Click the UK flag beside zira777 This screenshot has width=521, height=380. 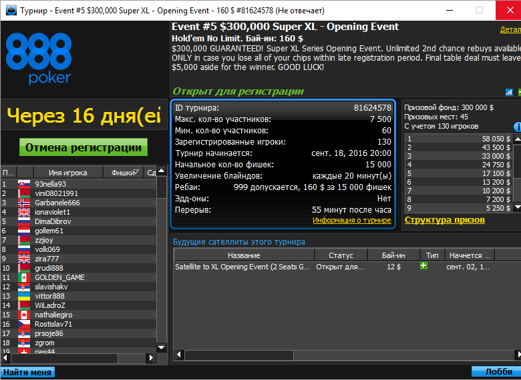24,259
